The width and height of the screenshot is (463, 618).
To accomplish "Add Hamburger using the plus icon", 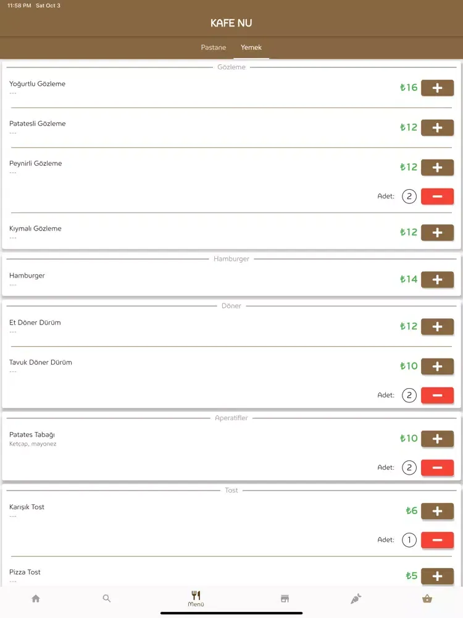I will 437,279.
